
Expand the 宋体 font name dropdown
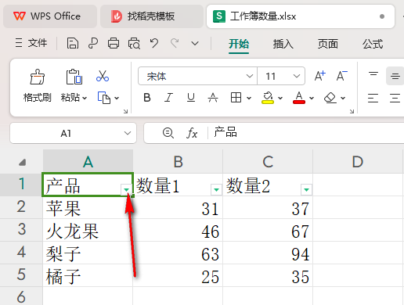(250, 76)
